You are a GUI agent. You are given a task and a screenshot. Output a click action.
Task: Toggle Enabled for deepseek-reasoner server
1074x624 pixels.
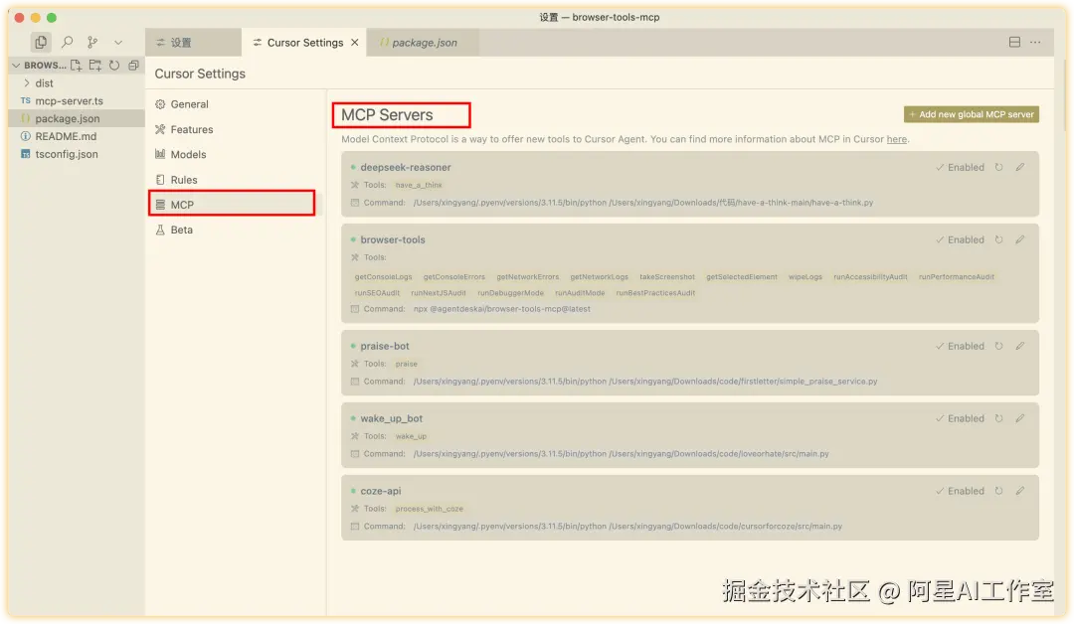coord(961,167)
